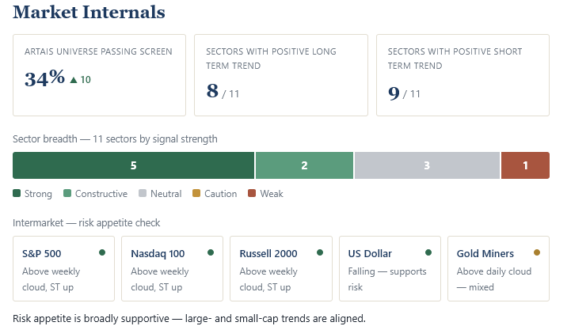Viewport: 571px width, 326px height.
Task: Select the Gold Miners intermarket card
Action: [x=498, y=268]
